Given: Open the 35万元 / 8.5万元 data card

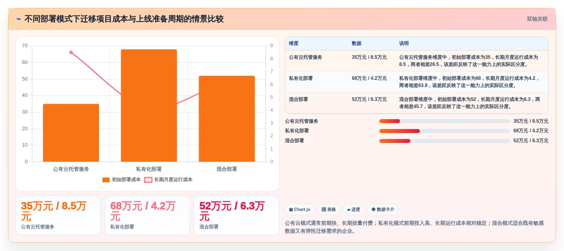Looking at the screenshot, I should 58,215.
